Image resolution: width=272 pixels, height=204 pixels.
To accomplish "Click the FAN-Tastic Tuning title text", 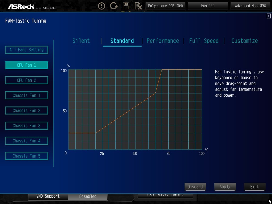I will coord(26,21).
